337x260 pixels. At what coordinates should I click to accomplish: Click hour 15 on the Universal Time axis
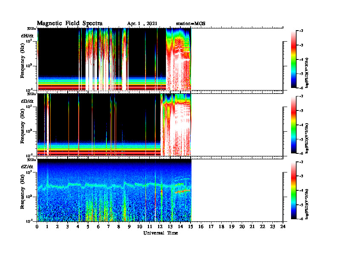pos(191,226)
